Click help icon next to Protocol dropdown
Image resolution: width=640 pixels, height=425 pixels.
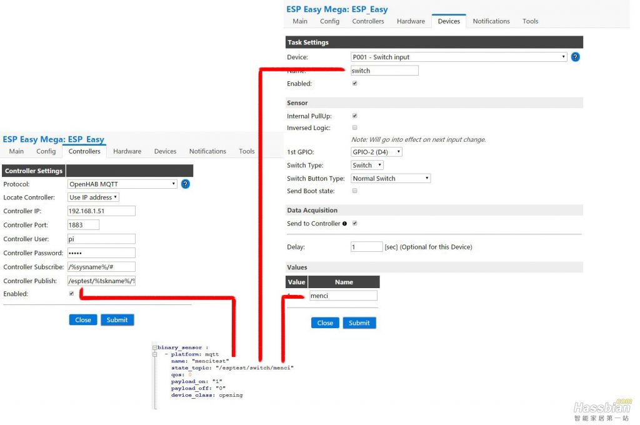pos(185,184)
